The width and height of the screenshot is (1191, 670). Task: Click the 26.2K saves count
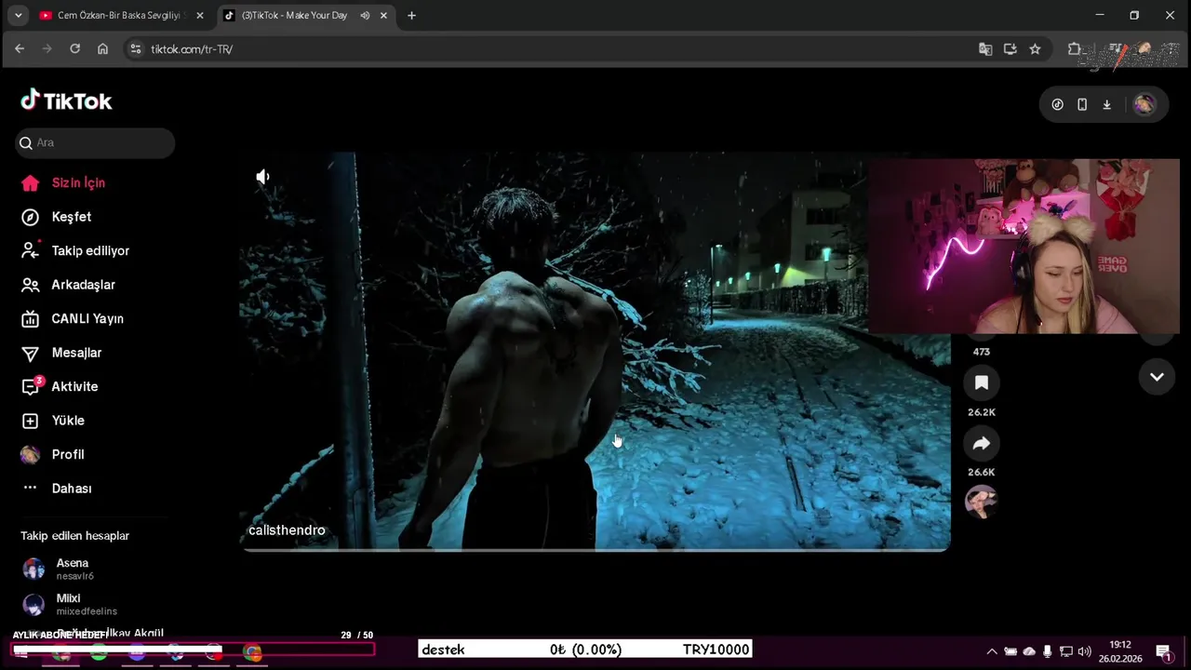(x=981, y=412)
